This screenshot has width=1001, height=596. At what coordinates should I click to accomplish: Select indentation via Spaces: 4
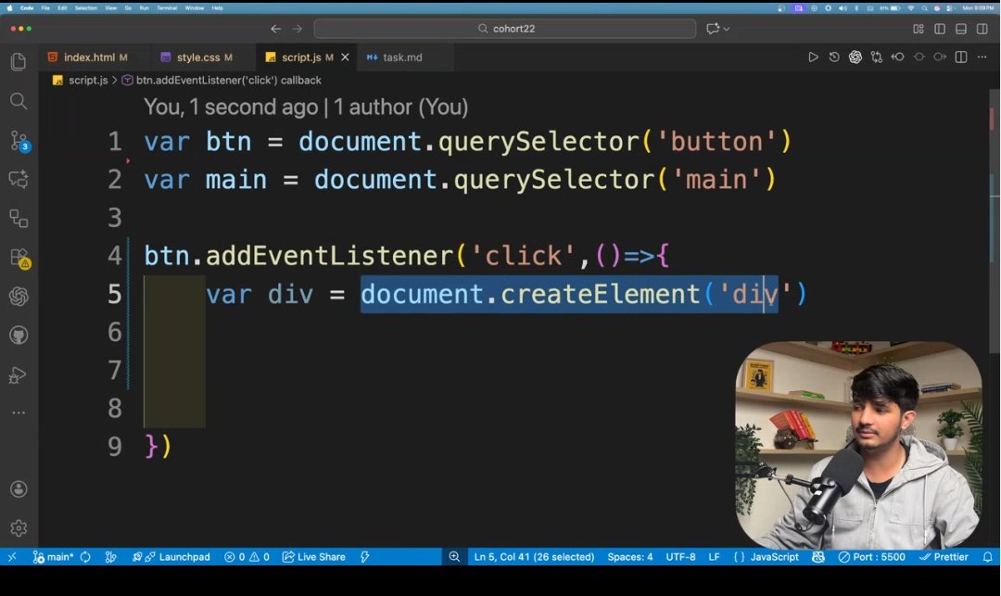click(x=630, y=556)
